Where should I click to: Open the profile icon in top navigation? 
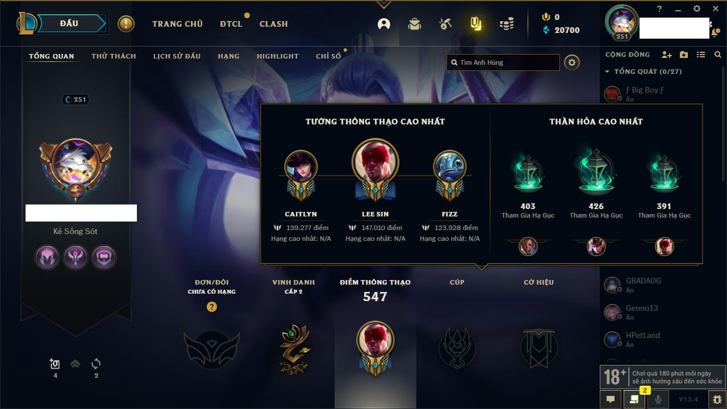point(384,24)
